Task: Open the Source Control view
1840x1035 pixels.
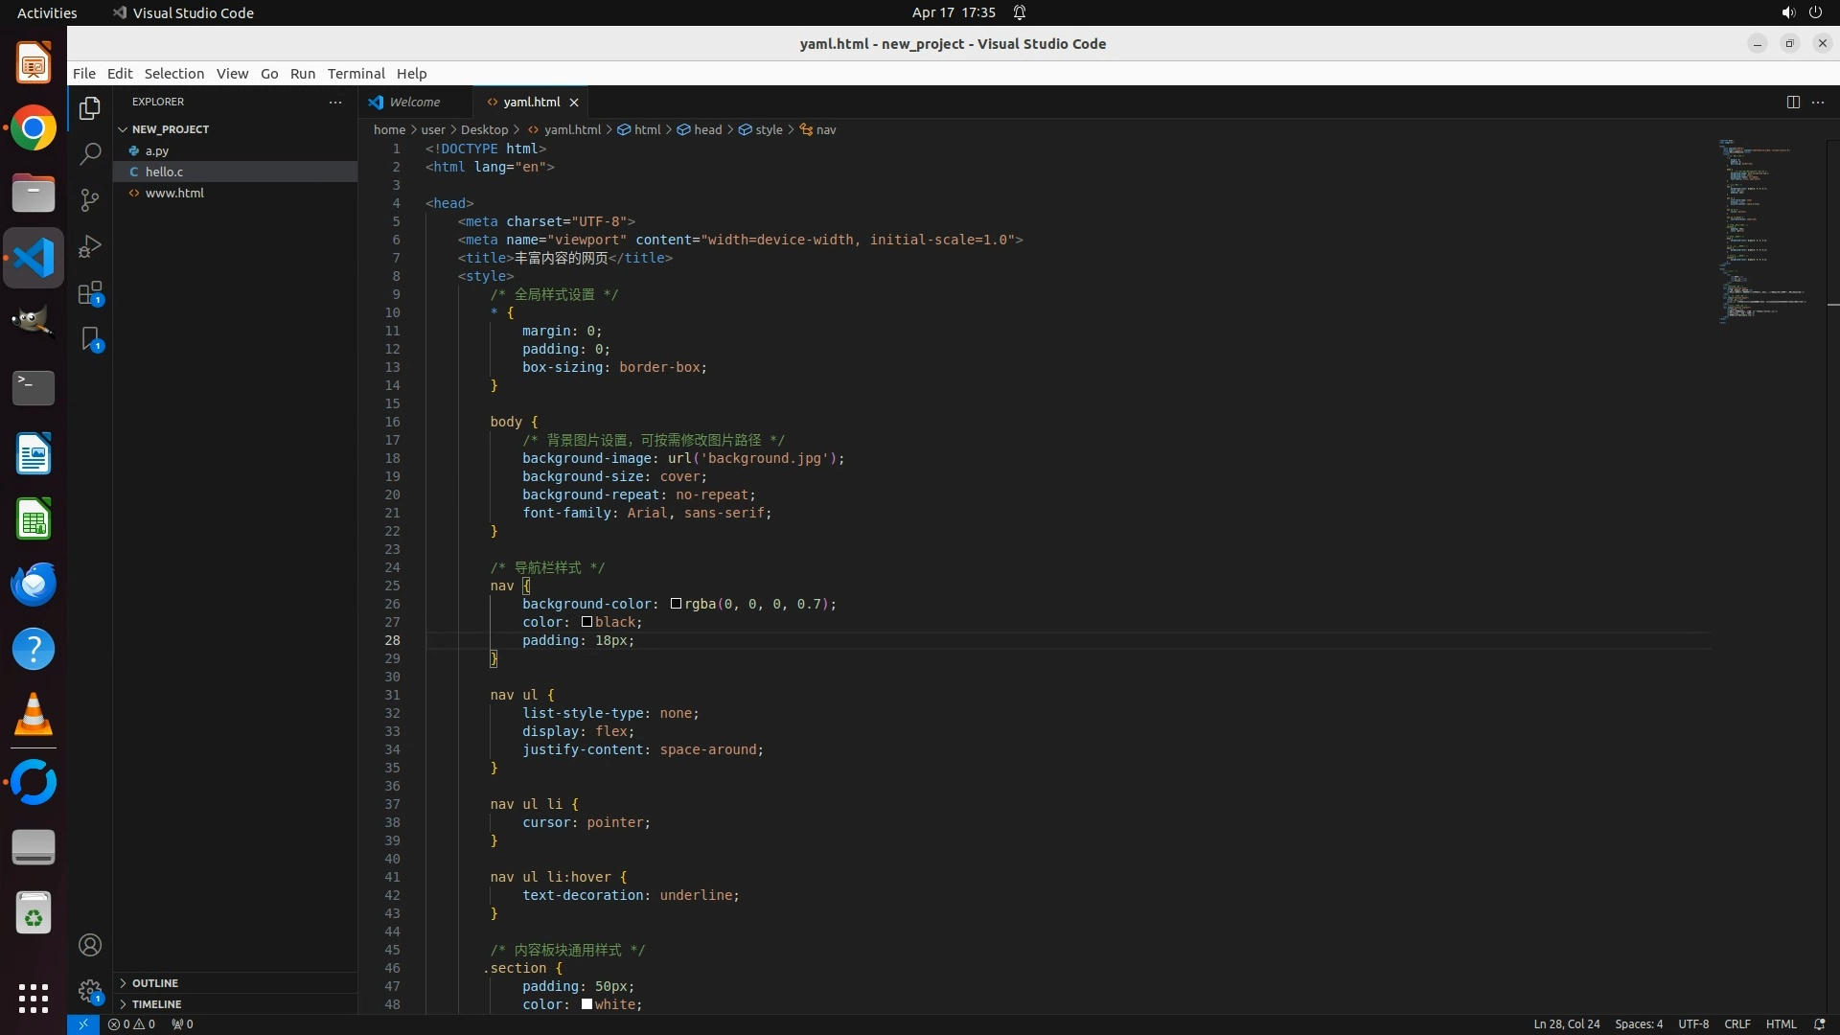Action: 90,199
